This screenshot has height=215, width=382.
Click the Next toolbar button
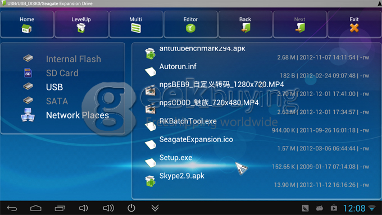(299, 24)
